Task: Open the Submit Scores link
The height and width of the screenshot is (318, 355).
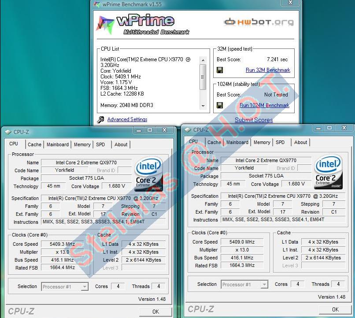Action: tap(254, 120)
